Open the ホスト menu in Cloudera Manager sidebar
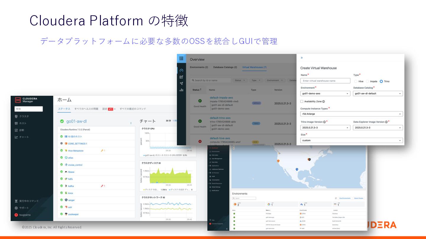Image resolution: width=426 pixels, height=239 pixels. [x=21, y=123]
